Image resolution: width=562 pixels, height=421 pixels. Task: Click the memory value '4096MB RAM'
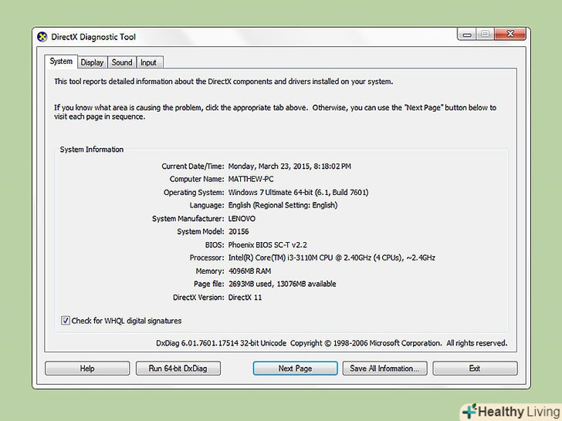(x=249, y=271)
